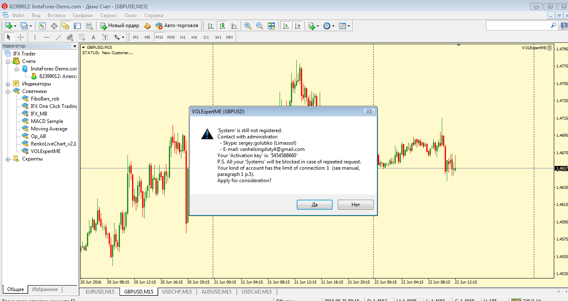Select RenkoLiveChart_v2.1 expert in Navigator
Viewport: 568px width, 301px height.
(x=53, y=144)
